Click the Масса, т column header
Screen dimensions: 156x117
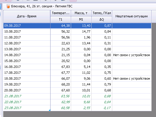coord(81,13)
